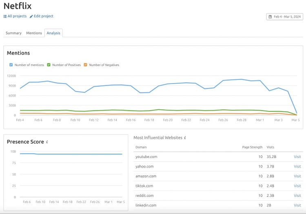Visit the linkedin.com website link
The image size is (306, 214).
tap(297, 205)
